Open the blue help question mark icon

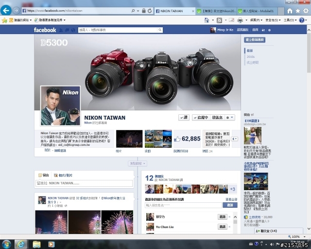[302, 20]
